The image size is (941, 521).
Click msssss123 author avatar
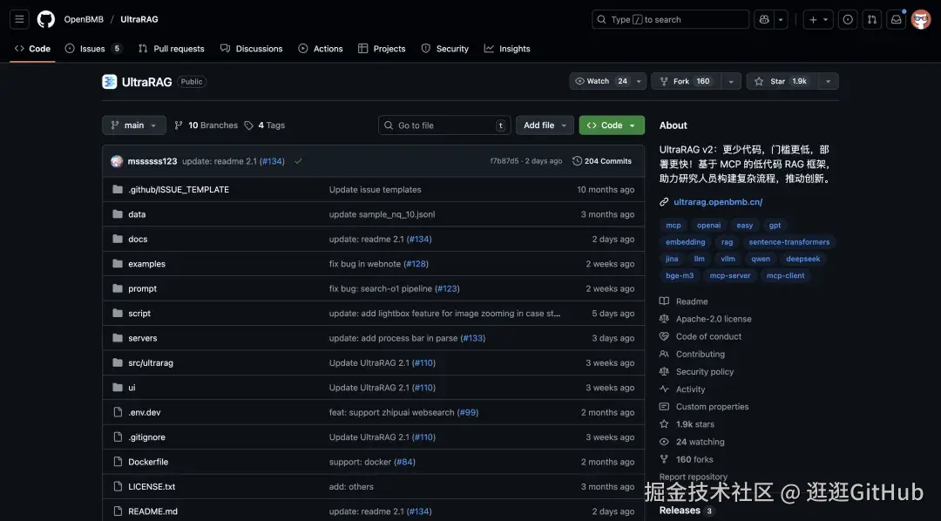tap(117, 161)
